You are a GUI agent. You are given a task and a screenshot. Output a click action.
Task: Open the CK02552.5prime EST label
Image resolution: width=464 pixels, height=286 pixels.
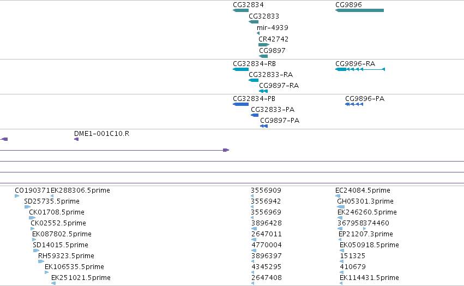(x=58, y=223)
